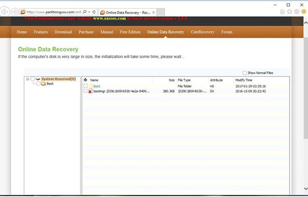
Task: Sort by File Type column header
Action: coord(184,80)
